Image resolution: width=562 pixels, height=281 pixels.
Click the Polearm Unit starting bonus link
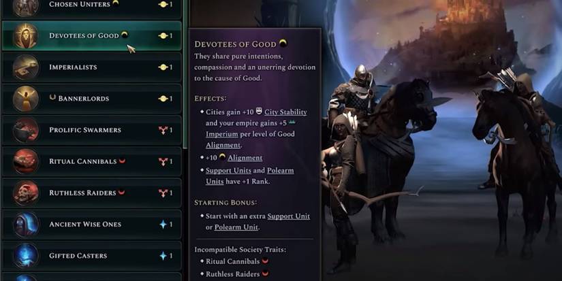(x=236, y=227)
